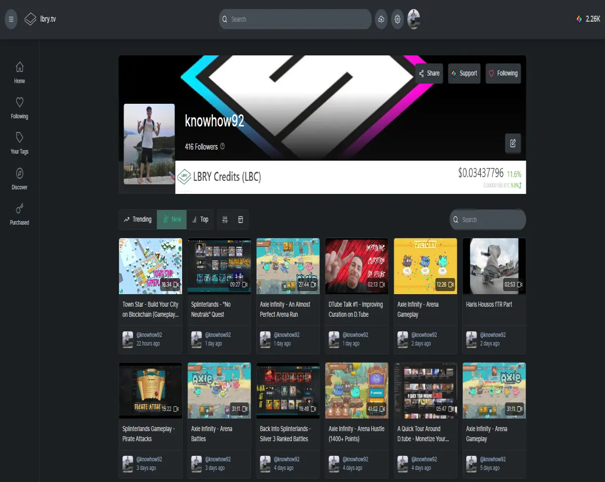The height and width of the screenshot is (482, 605).
Task: Click the lbry.tv logo
Action: 40,19
